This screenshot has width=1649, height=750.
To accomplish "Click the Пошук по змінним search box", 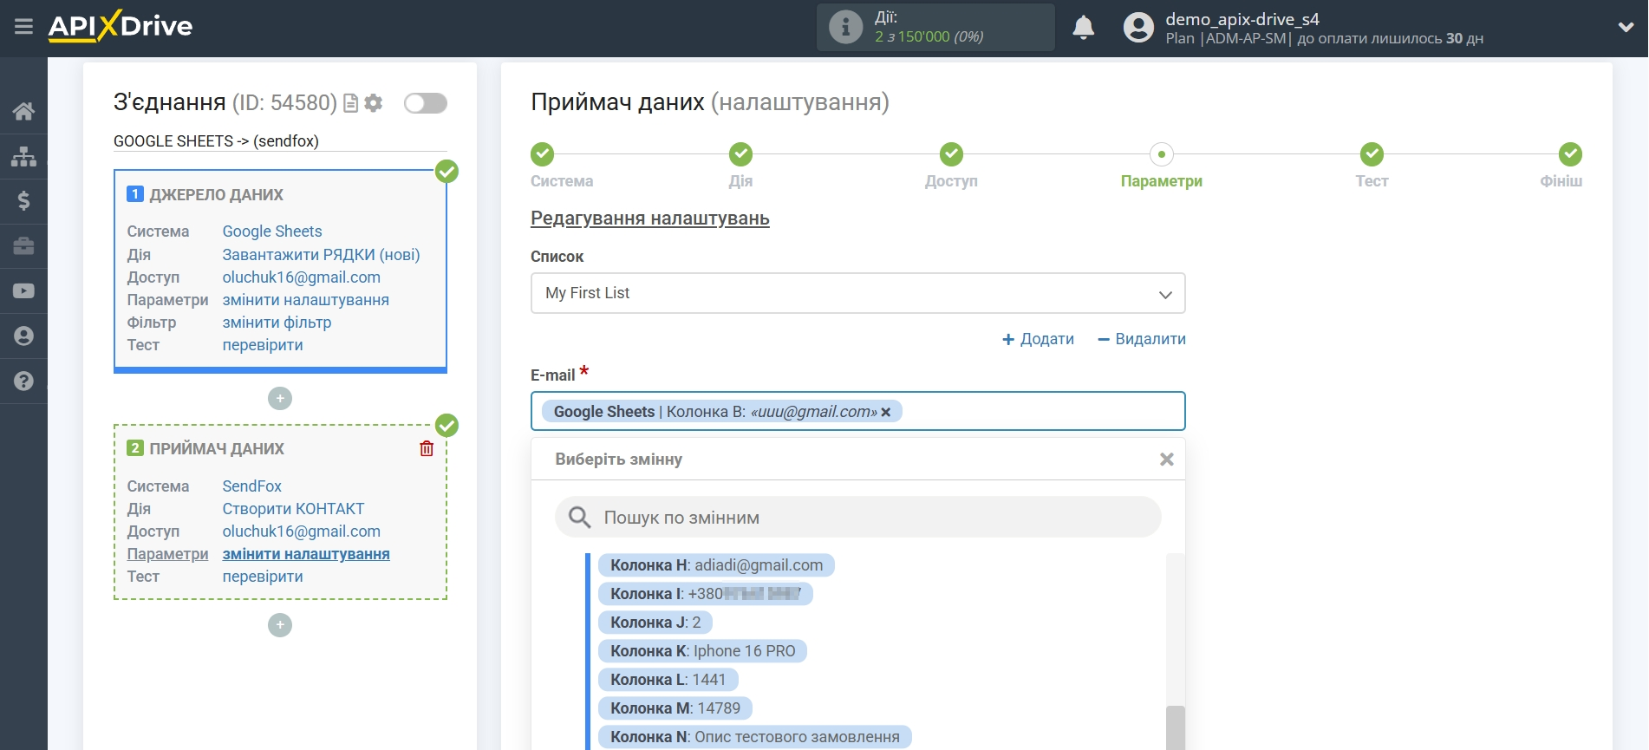I will (857, 518).
